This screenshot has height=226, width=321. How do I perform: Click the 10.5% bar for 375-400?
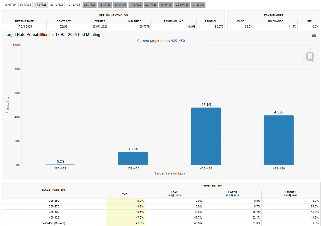tap(133, 158)
